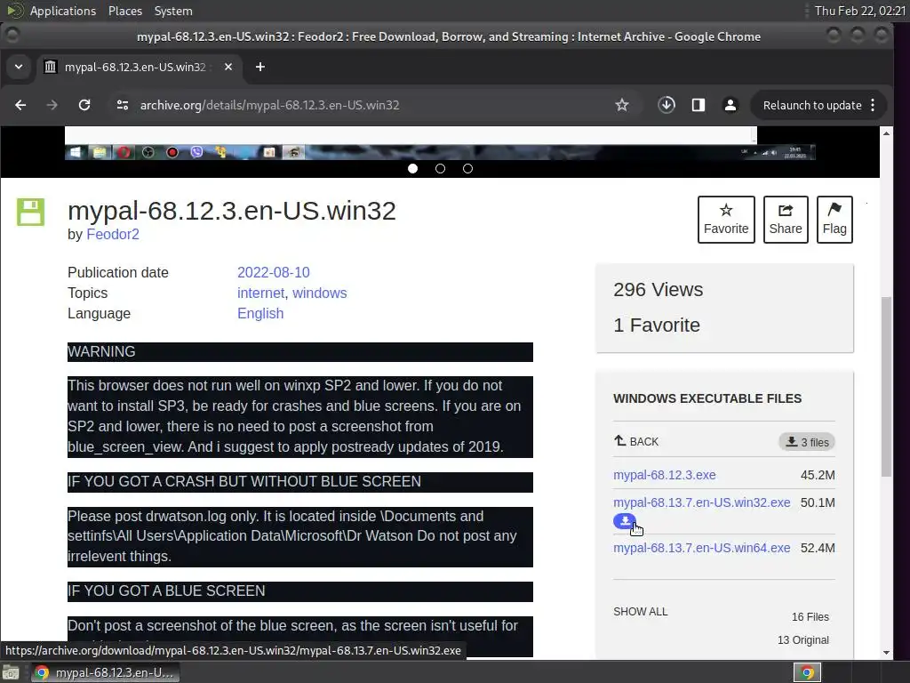Click the clock showing Thu Feb 22
The height and width of the screenshot is (683, 910).
(859, 11)
